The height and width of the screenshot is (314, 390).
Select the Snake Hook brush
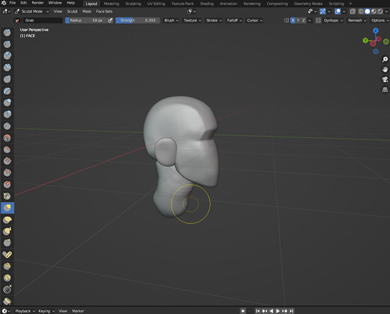click(7, 231)
